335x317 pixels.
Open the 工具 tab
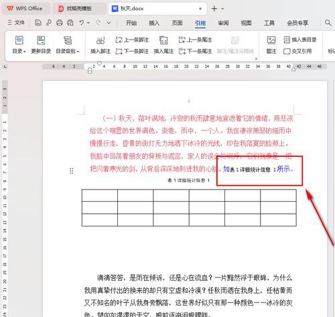(269, 23)
